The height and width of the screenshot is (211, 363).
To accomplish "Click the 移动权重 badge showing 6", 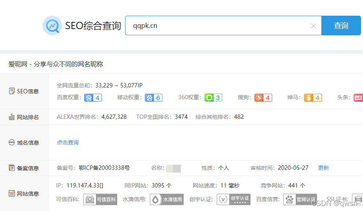I will coord(153,98).
